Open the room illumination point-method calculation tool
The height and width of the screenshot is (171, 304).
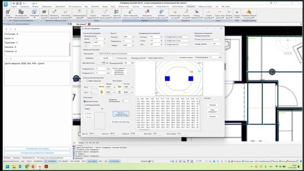point(130,14)
